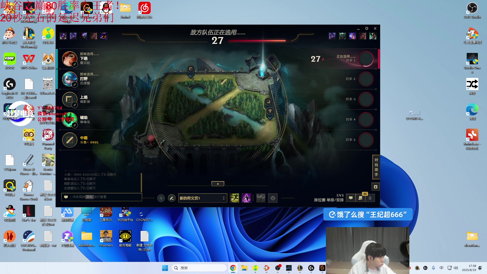Toggle the 中 input method indicator in tray

[x=441, y=268]
